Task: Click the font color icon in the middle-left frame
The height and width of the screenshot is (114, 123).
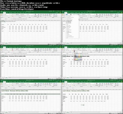Action: 13,51
